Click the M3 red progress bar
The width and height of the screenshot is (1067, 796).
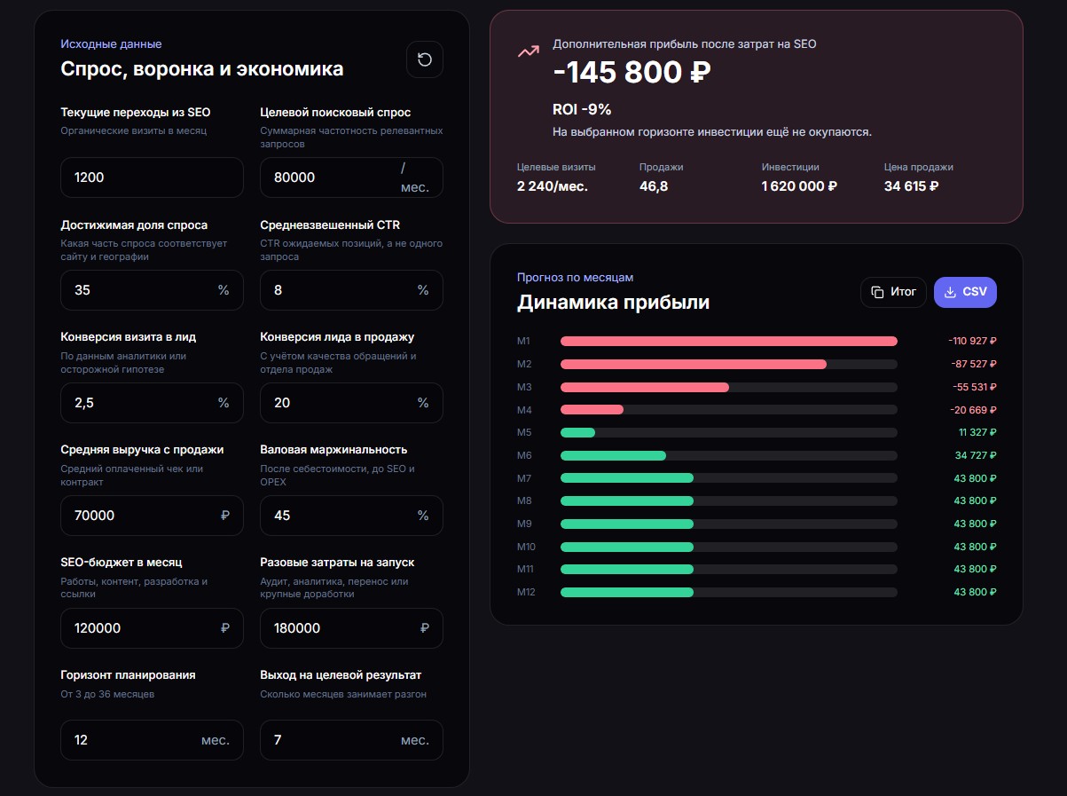click(645, 387)
